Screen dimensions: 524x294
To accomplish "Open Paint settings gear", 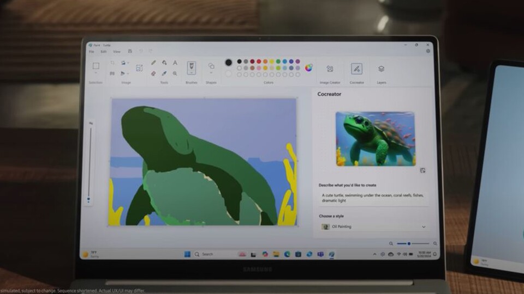I will (428, 51).
